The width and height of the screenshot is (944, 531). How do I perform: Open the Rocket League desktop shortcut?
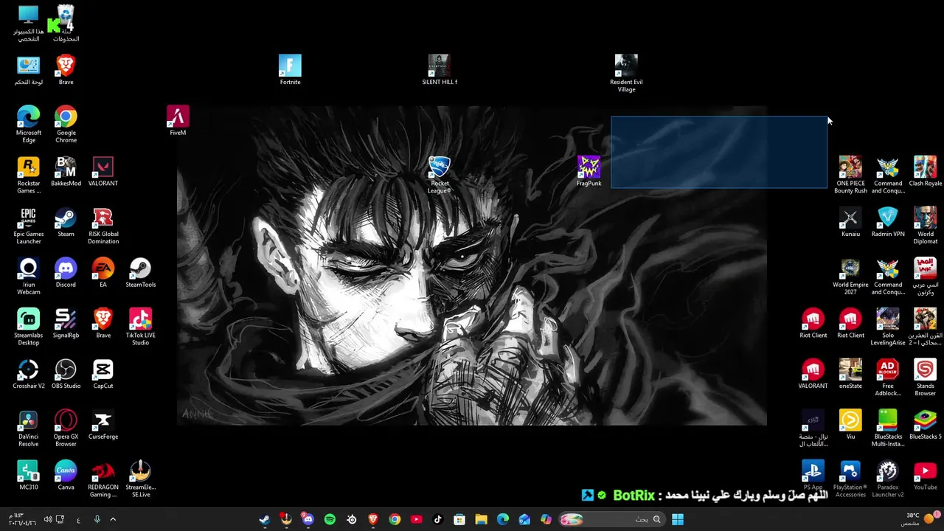point(439,175)
